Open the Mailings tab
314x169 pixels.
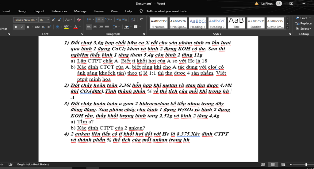pyautogui.click(x=80, y=11)
